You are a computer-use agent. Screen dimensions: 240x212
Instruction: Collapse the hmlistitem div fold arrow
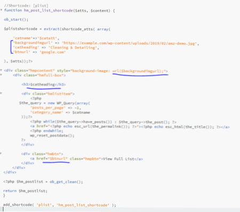[x=1, y=93]
